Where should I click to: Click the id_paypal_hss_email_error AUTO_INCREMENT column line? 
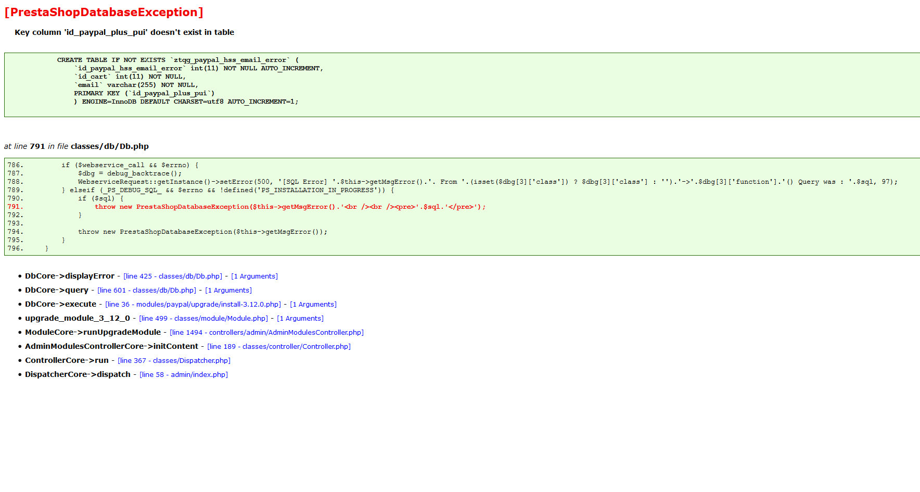point(199,68)
